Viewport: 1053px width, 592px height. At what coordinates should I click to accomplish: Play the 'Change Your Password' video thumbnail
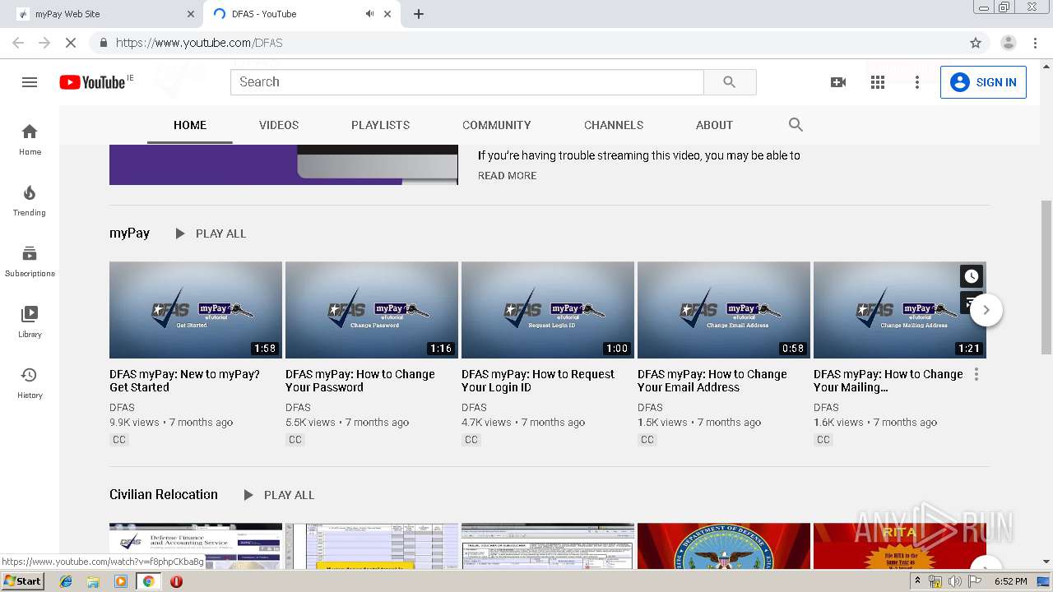(x=372, y=310)
